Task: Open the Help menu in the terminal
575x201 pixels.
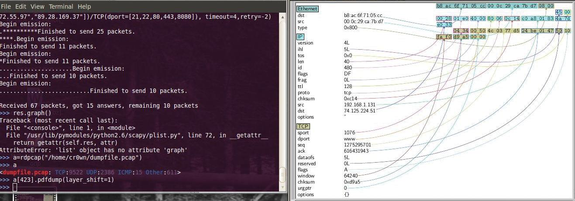Action: point(84,7)
